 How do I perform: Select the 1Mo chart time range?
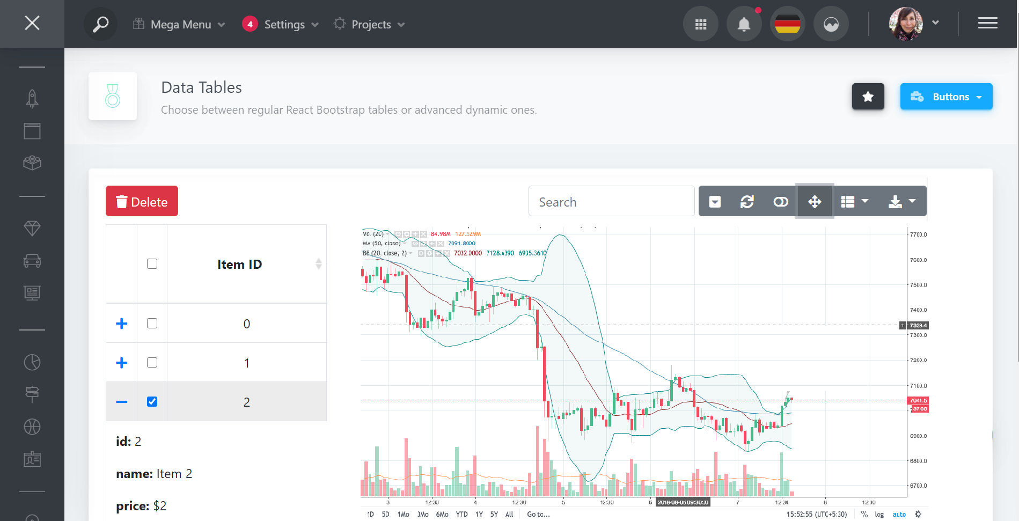pyautogui.click(x=403, y=514)
